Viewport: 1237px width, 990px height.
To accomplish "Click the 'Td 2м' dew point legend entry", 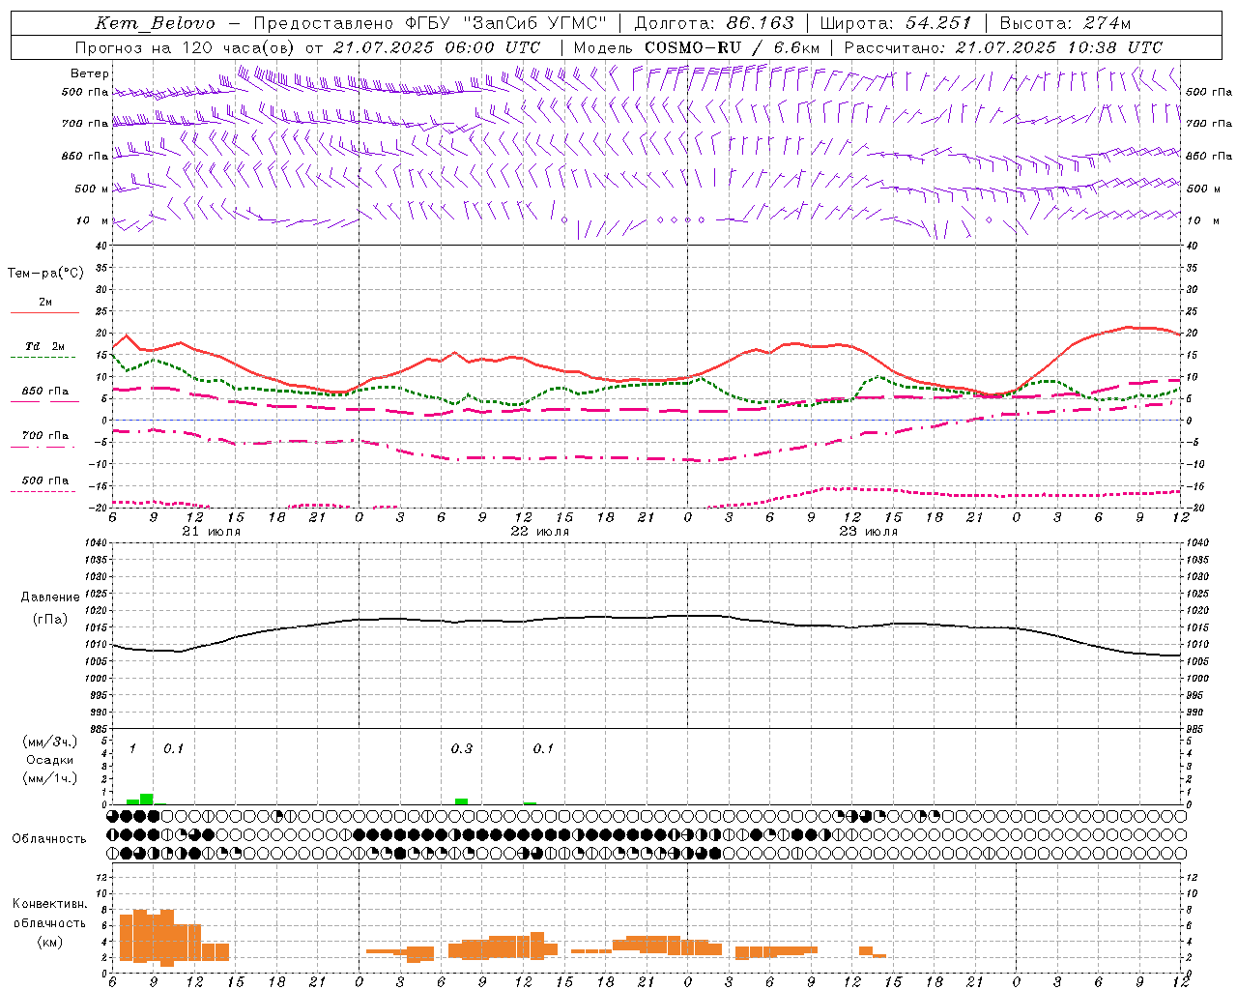I will pyautogui.click(x=44, y=346).
